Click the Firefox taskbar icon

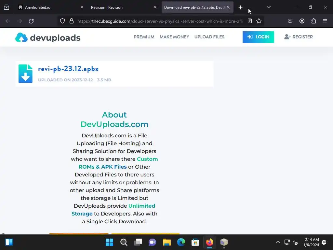pyautogui.click(x=210, y=242)
